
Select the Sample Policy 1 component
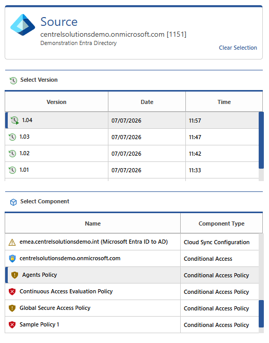point(132,324)
